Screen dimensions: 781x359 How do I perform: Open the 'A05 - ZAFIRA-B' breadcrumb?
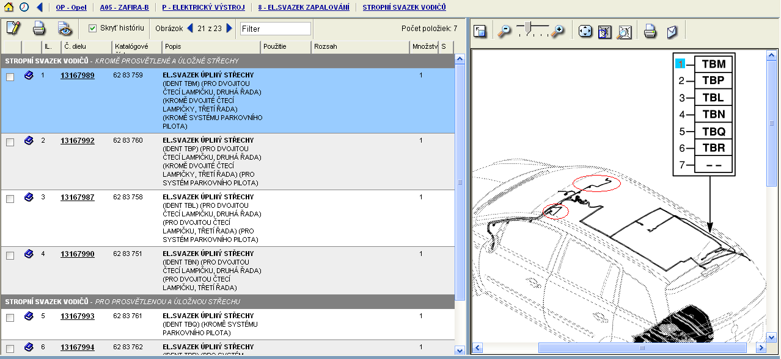124,7
